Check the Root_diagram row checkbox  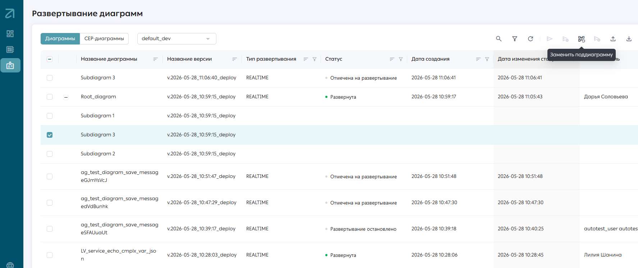click(x=50, y=97)
